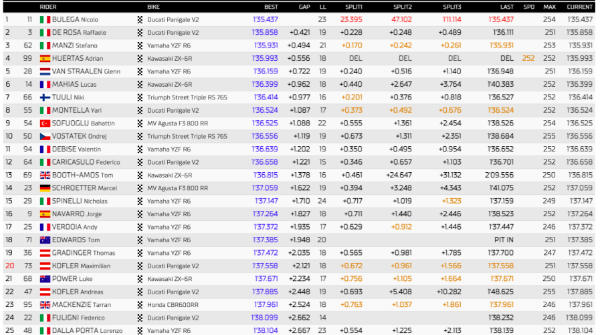Click red split 23.395 in BULEGA row
This screenshot has height=335, width=602.
coord(351,19)
